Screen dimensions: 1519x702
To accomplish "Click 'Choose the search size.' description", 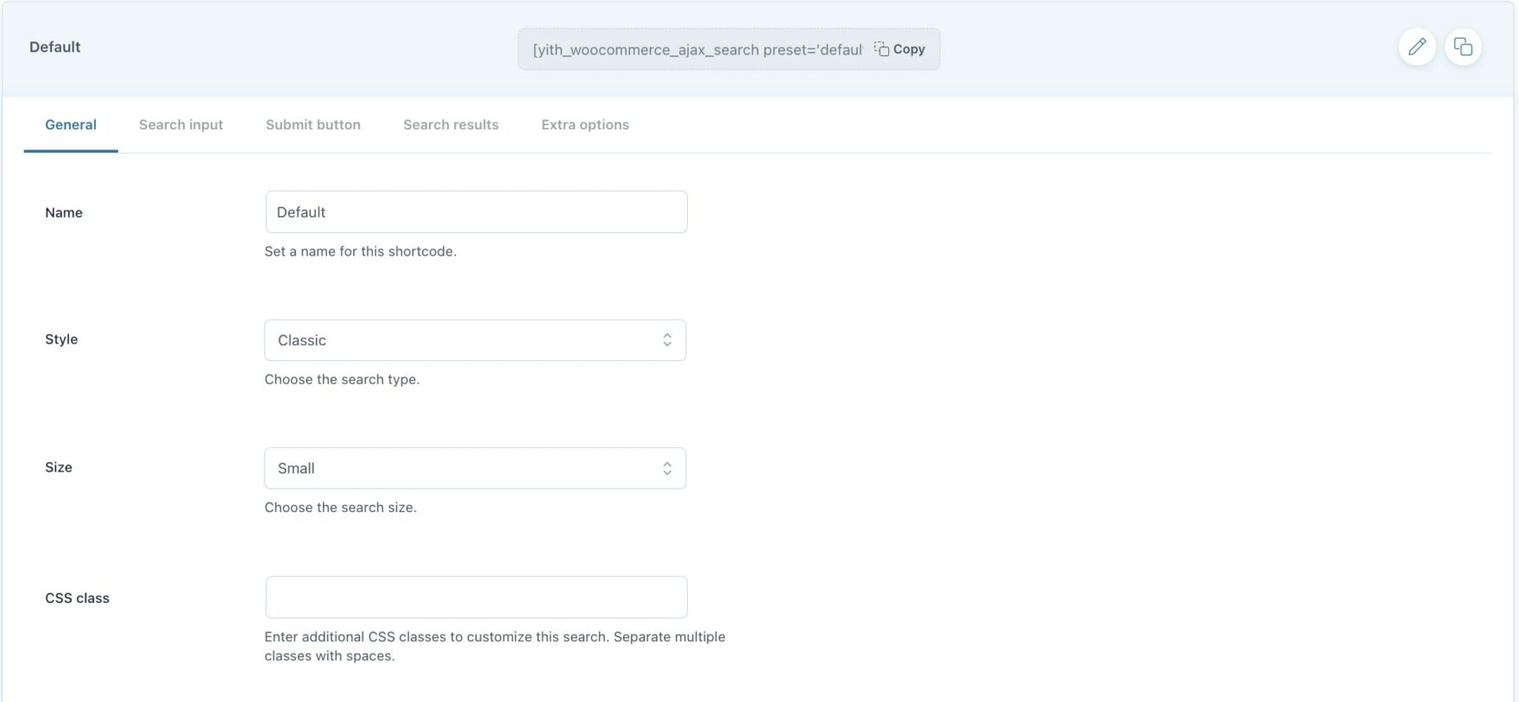I will 340,507.
